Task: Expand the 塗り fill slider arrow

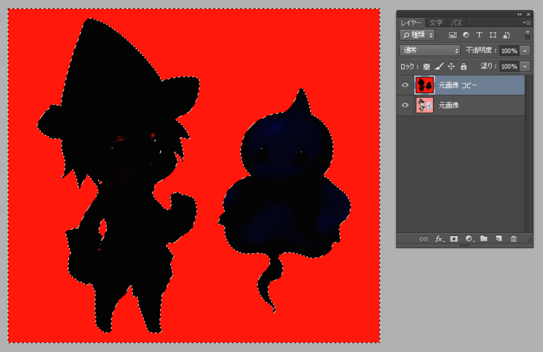Action: coord(525,66)
